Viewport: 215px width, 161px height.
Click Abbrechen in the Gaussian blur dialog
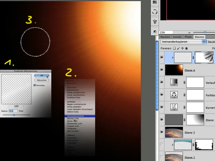pyautogui.click(x=42, y=80)
